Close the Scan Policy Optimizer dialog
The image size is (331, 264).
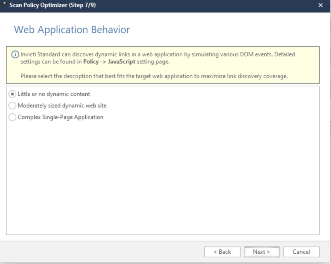(x=320, y=5)
